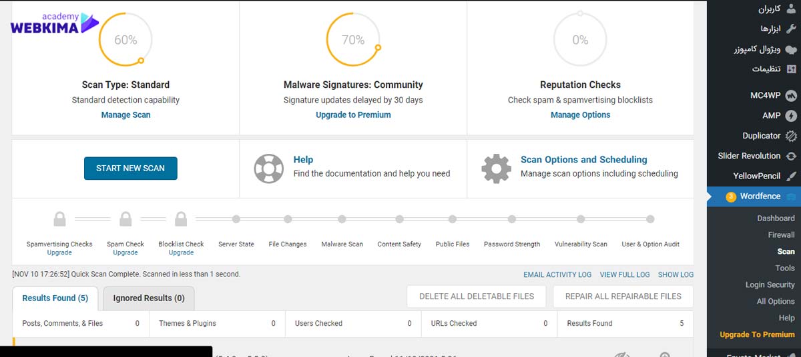
Task: Click the ignore eye icon on first result
Action: [x=622, y=356]
